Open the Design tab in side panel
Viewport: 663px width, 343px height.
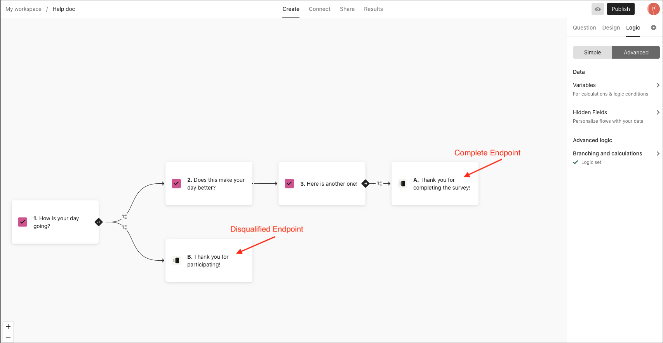point(611,28)
